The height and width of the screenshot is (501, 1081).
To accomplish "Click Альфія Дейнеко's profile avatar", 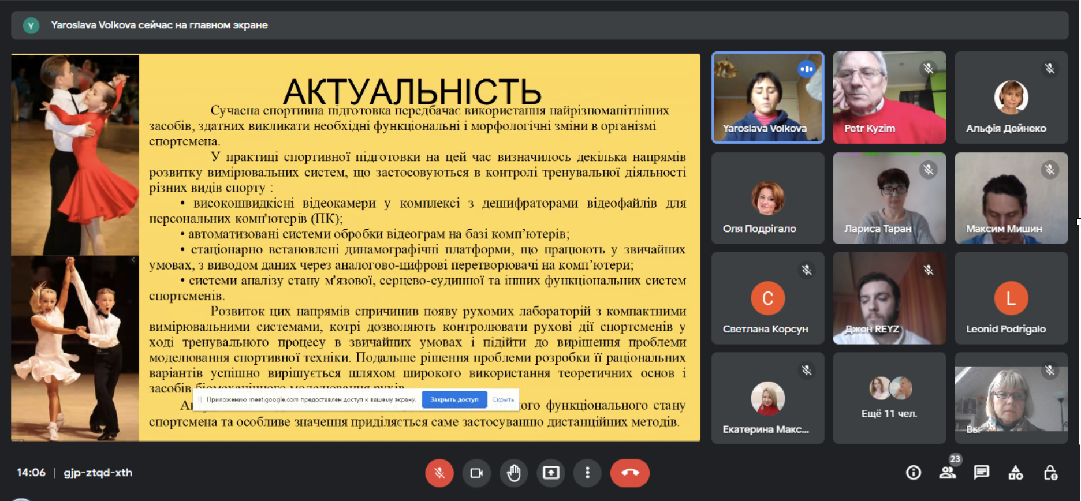I will tap(1011, 97).
